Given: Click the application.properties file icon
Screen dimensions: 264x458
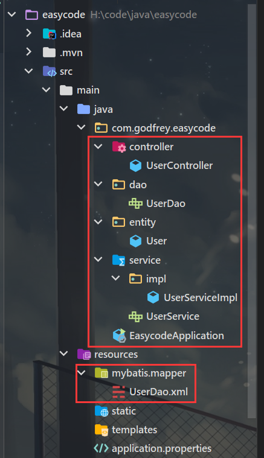Looking at the screenshot, I should (101, 448).
